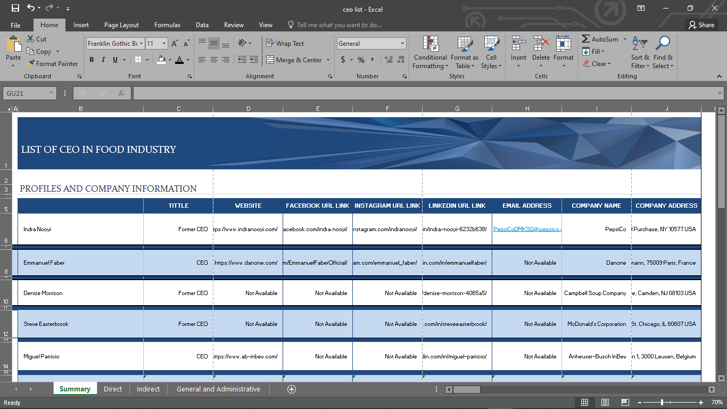Switch to the Insert ribbon tab
This screenshot has width=727, height=409.
81,25
